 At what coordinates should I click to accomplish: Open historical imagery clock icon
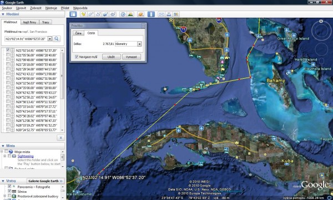pos(123,14)
